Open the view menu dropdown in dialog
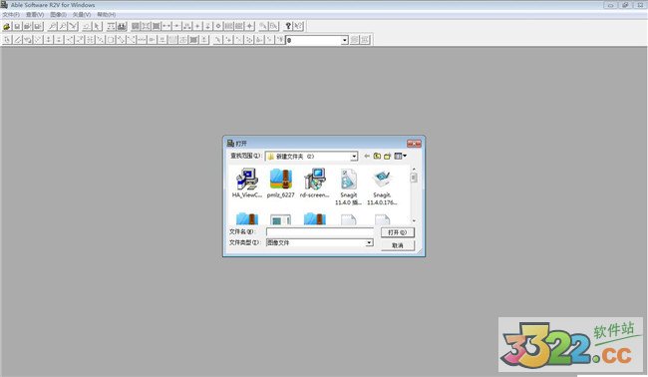648x377 pixels. [401, 156]
